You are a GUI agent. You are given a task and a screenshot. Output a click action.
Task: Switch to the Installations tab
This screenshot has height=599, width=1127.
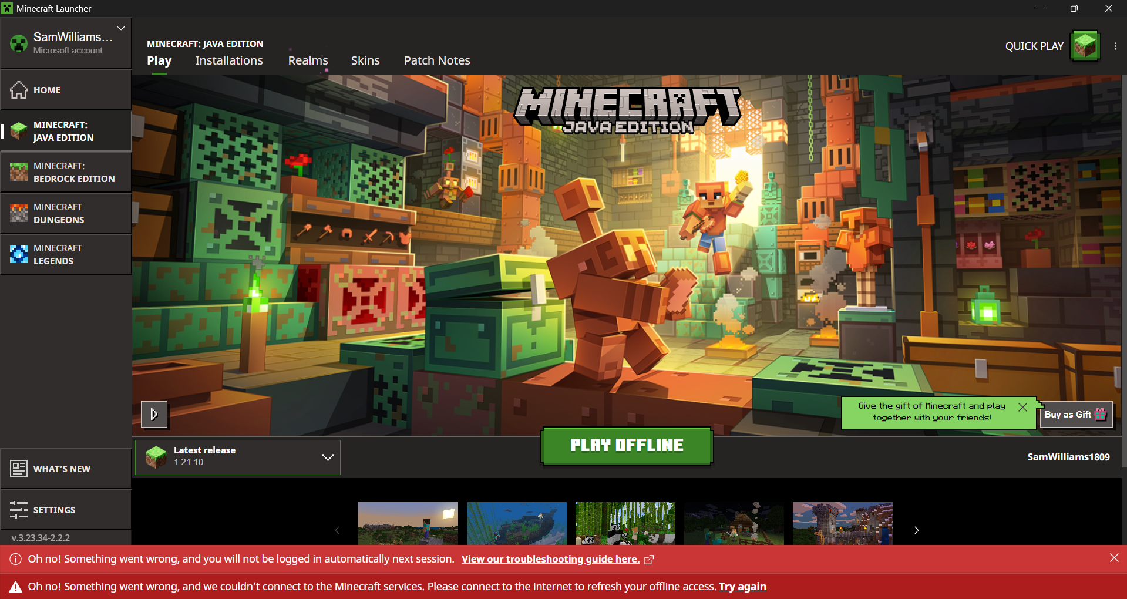click(229, 60)
